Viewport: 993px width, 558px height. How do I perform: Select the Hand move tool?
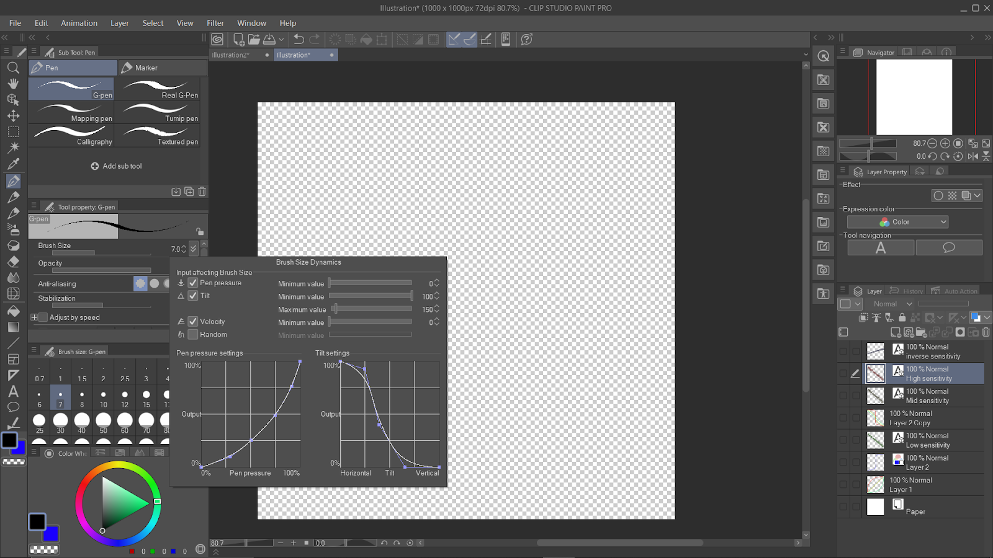[13, 83]
